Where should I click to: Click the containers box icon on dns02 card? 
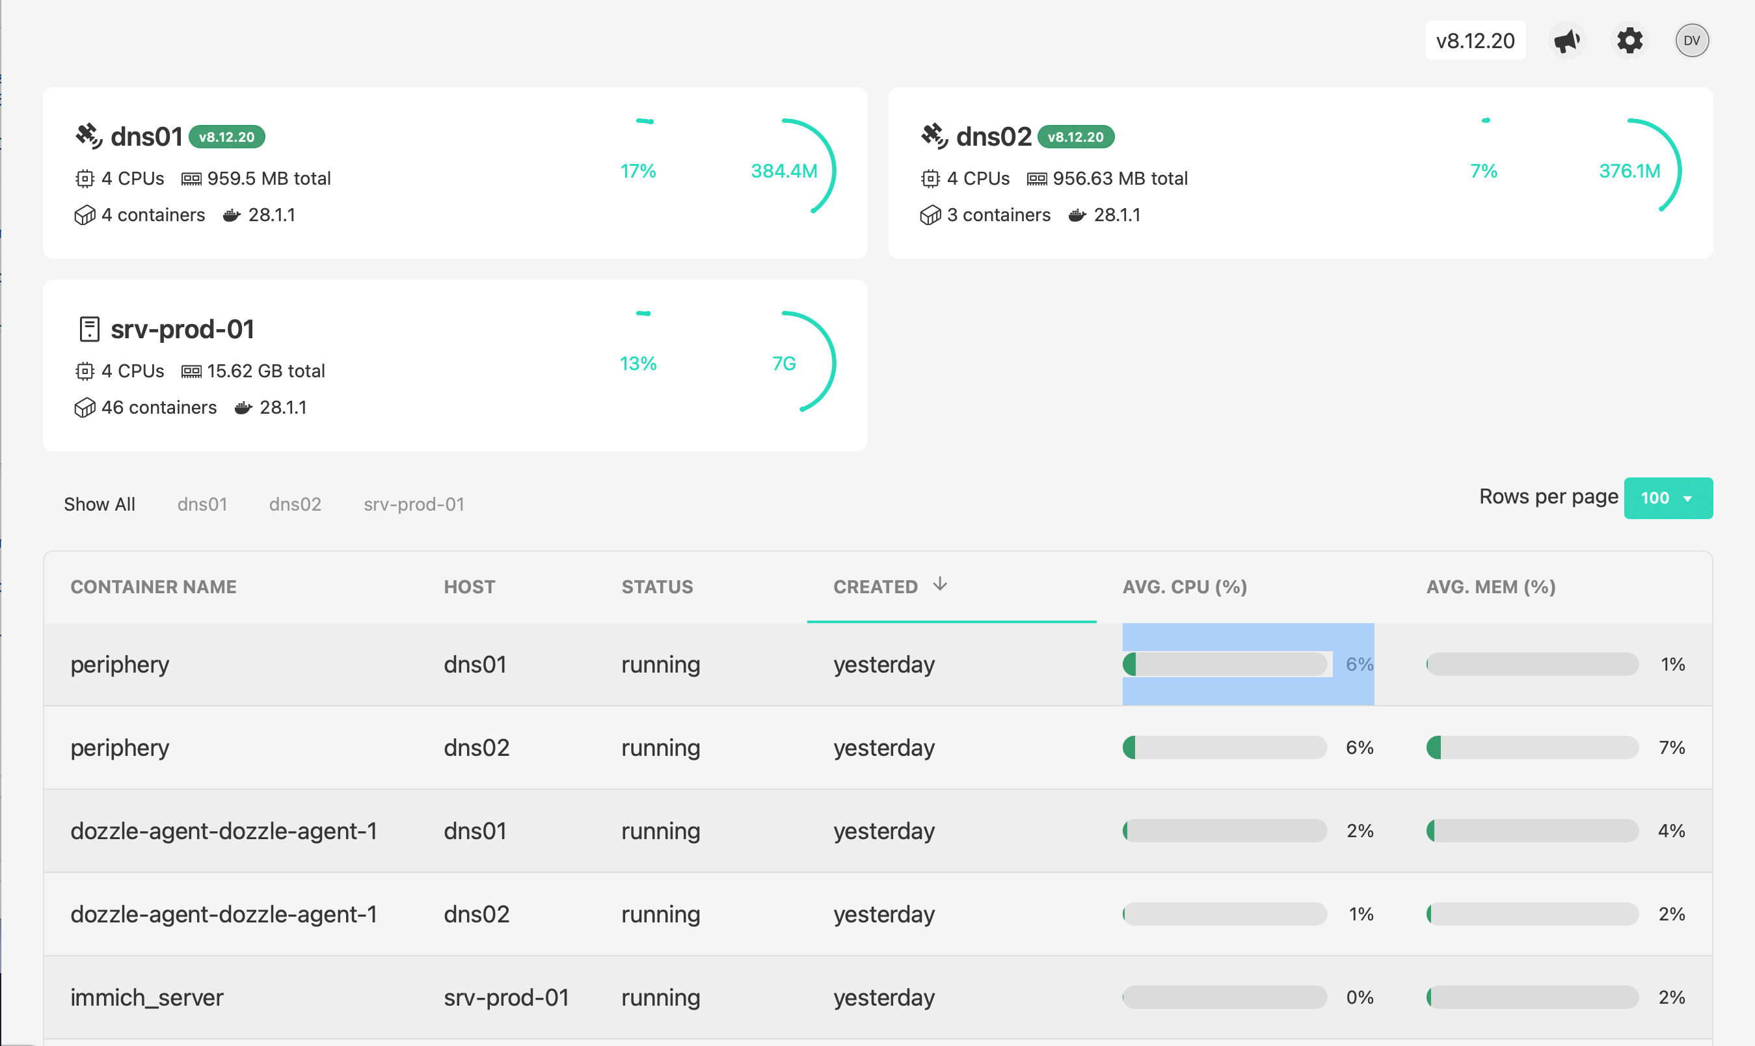click(x=930, y=215)
